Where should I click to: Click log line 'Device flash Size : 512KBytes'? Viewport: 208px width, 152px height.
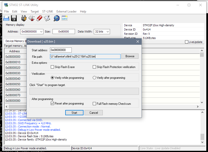[x=29, y=136]
